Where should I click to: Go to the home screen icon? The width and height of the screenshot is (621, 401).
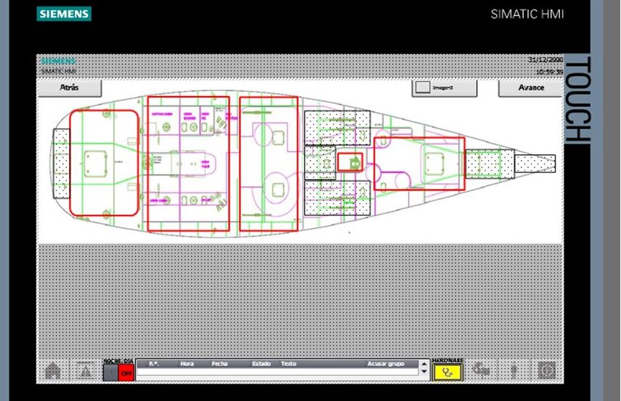point(52,371)
